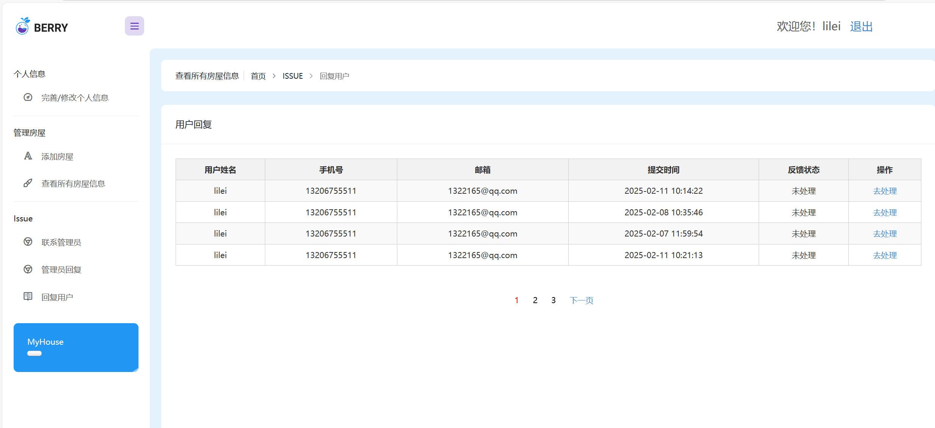The height and width of the screenshot is (428, 935).
Task: Toggle the hamburger sidebar menu button
Action: point(134,26)
